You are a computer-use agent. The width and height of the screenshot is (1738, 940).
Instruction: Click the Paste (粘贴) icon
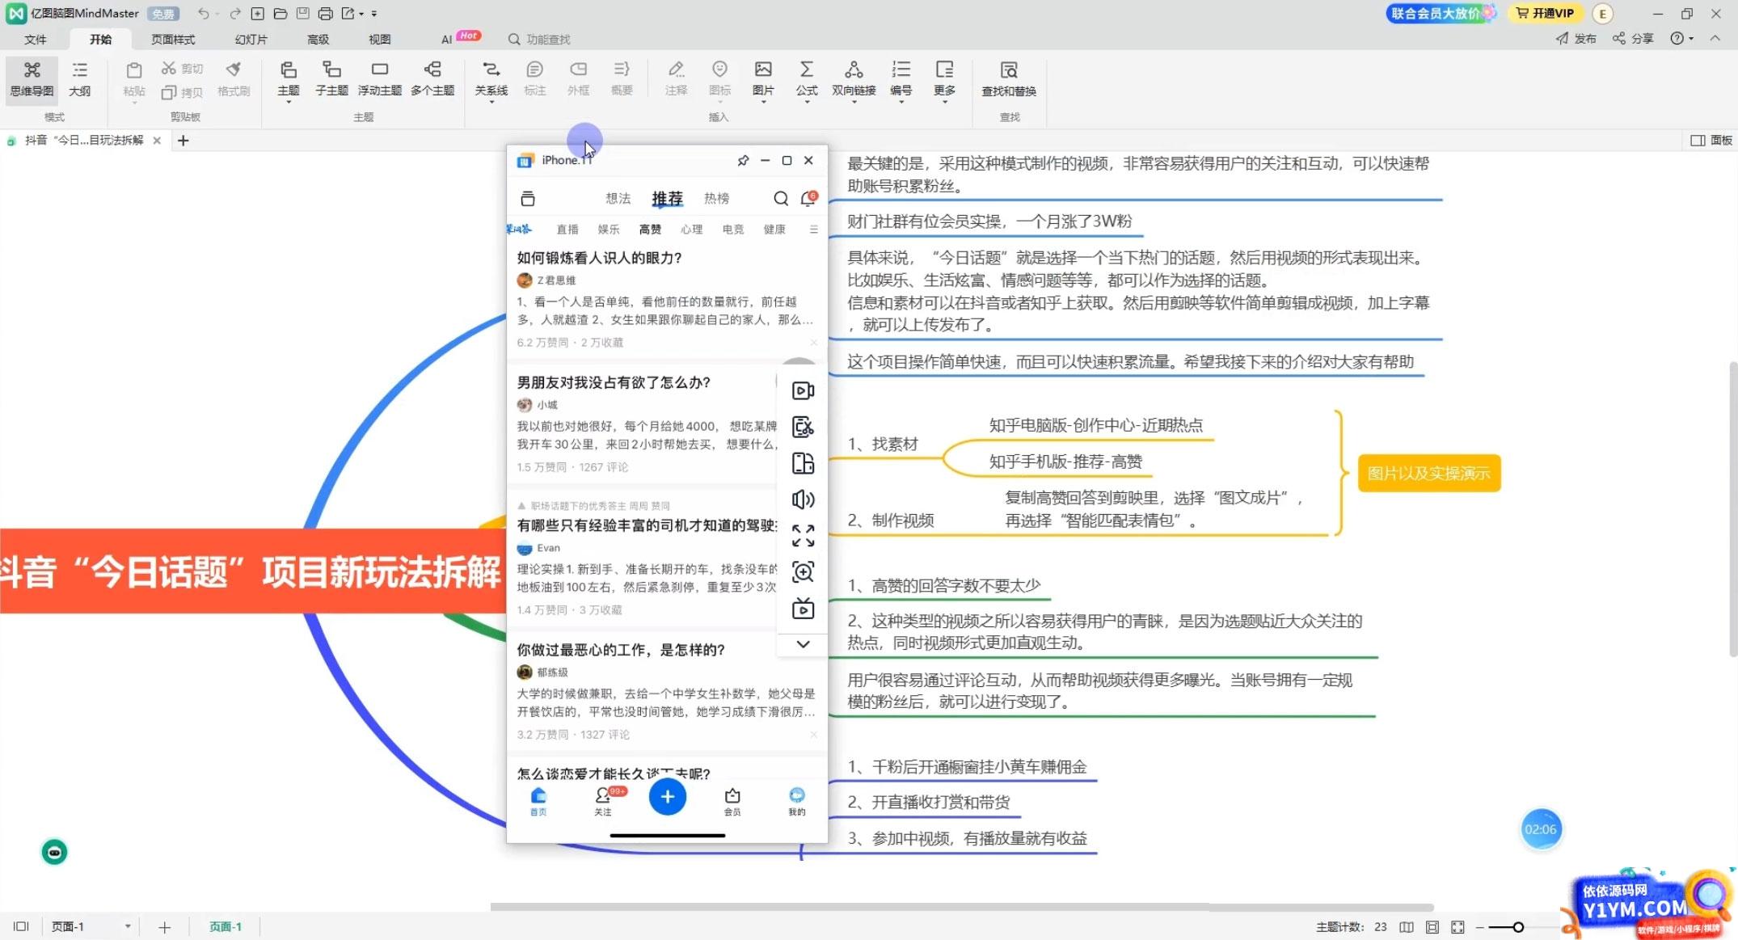[134, 70]
